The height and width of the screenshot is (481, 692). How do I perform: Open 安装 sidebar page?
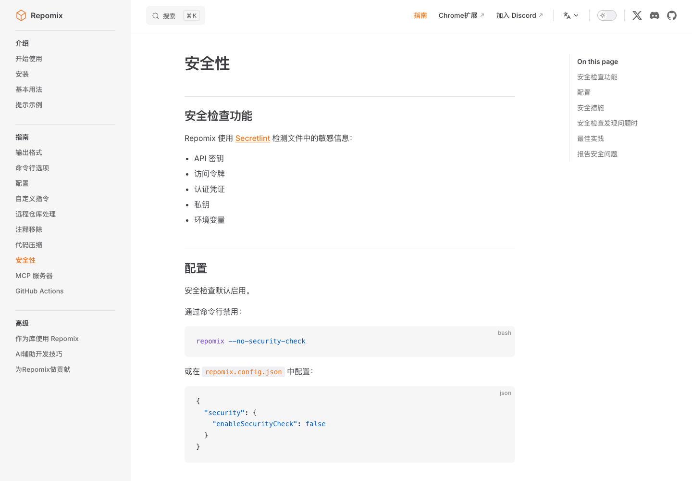click(22, 74)
